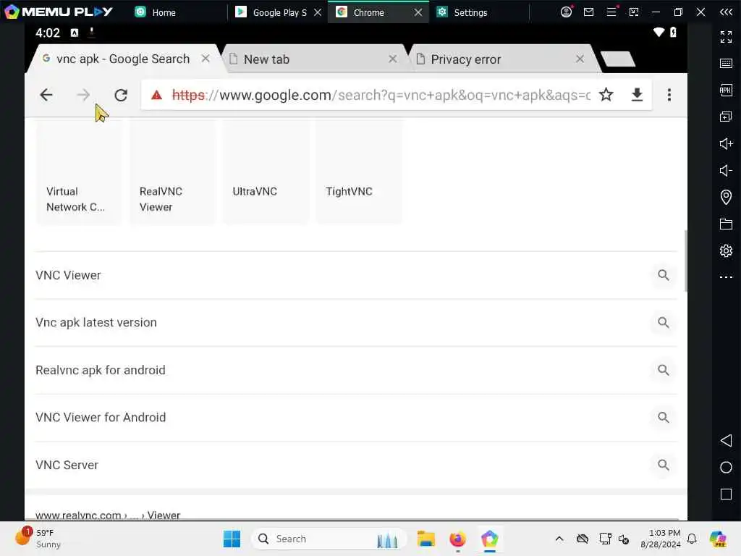
Task: Click search icon beside VNC Viewer
Action: point(663,275)
